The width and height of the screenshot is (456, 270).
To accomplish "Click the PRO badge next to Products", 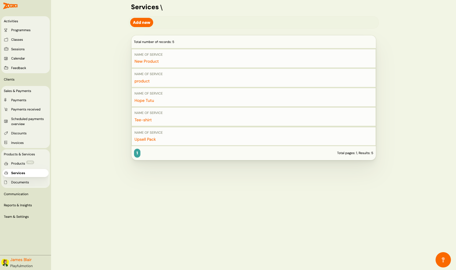I will 30,162.
